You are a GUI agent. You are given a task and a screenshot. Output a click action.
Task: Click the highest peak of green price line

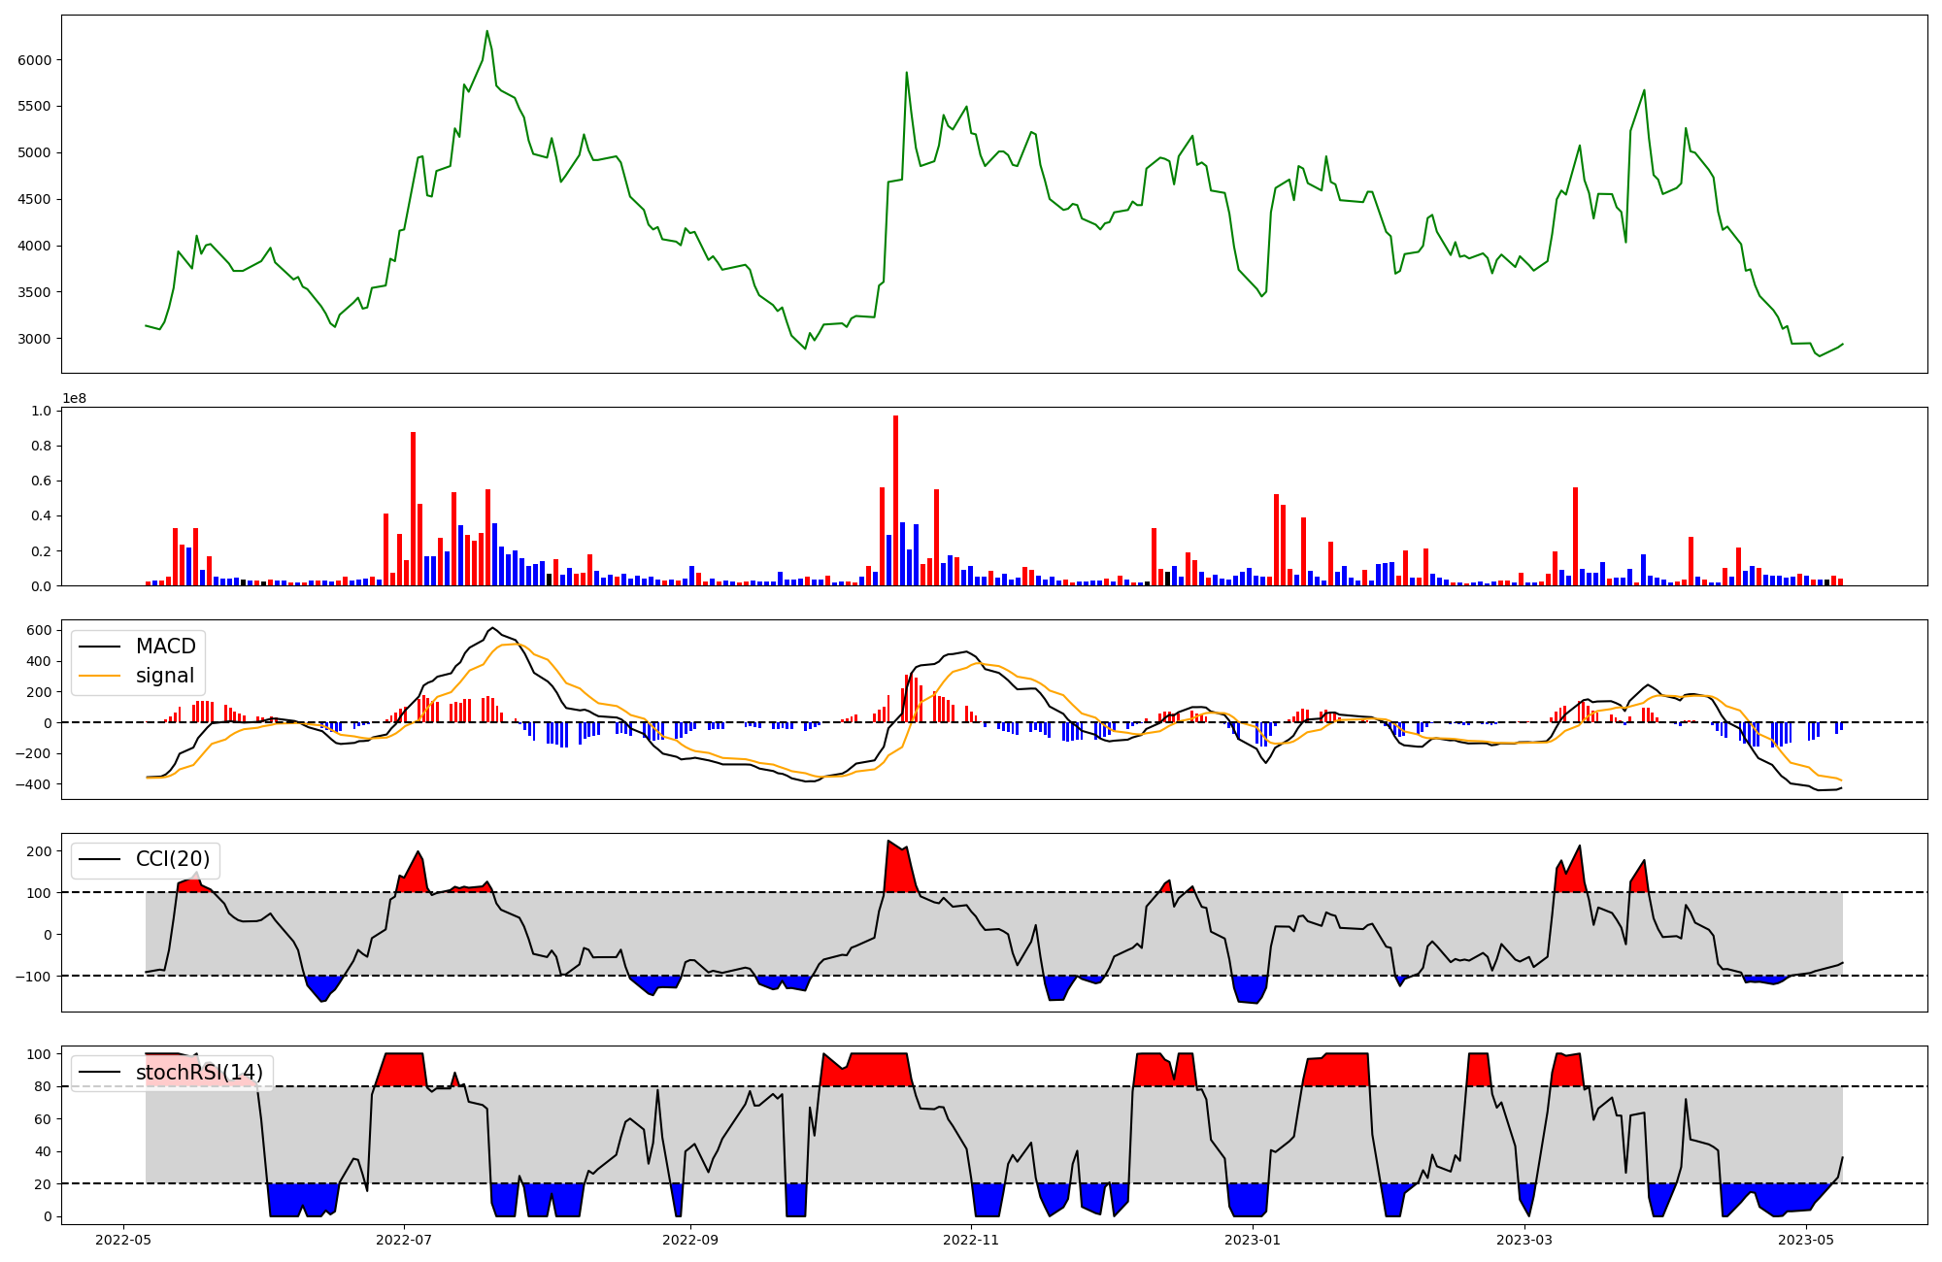(x=486, y=31)
